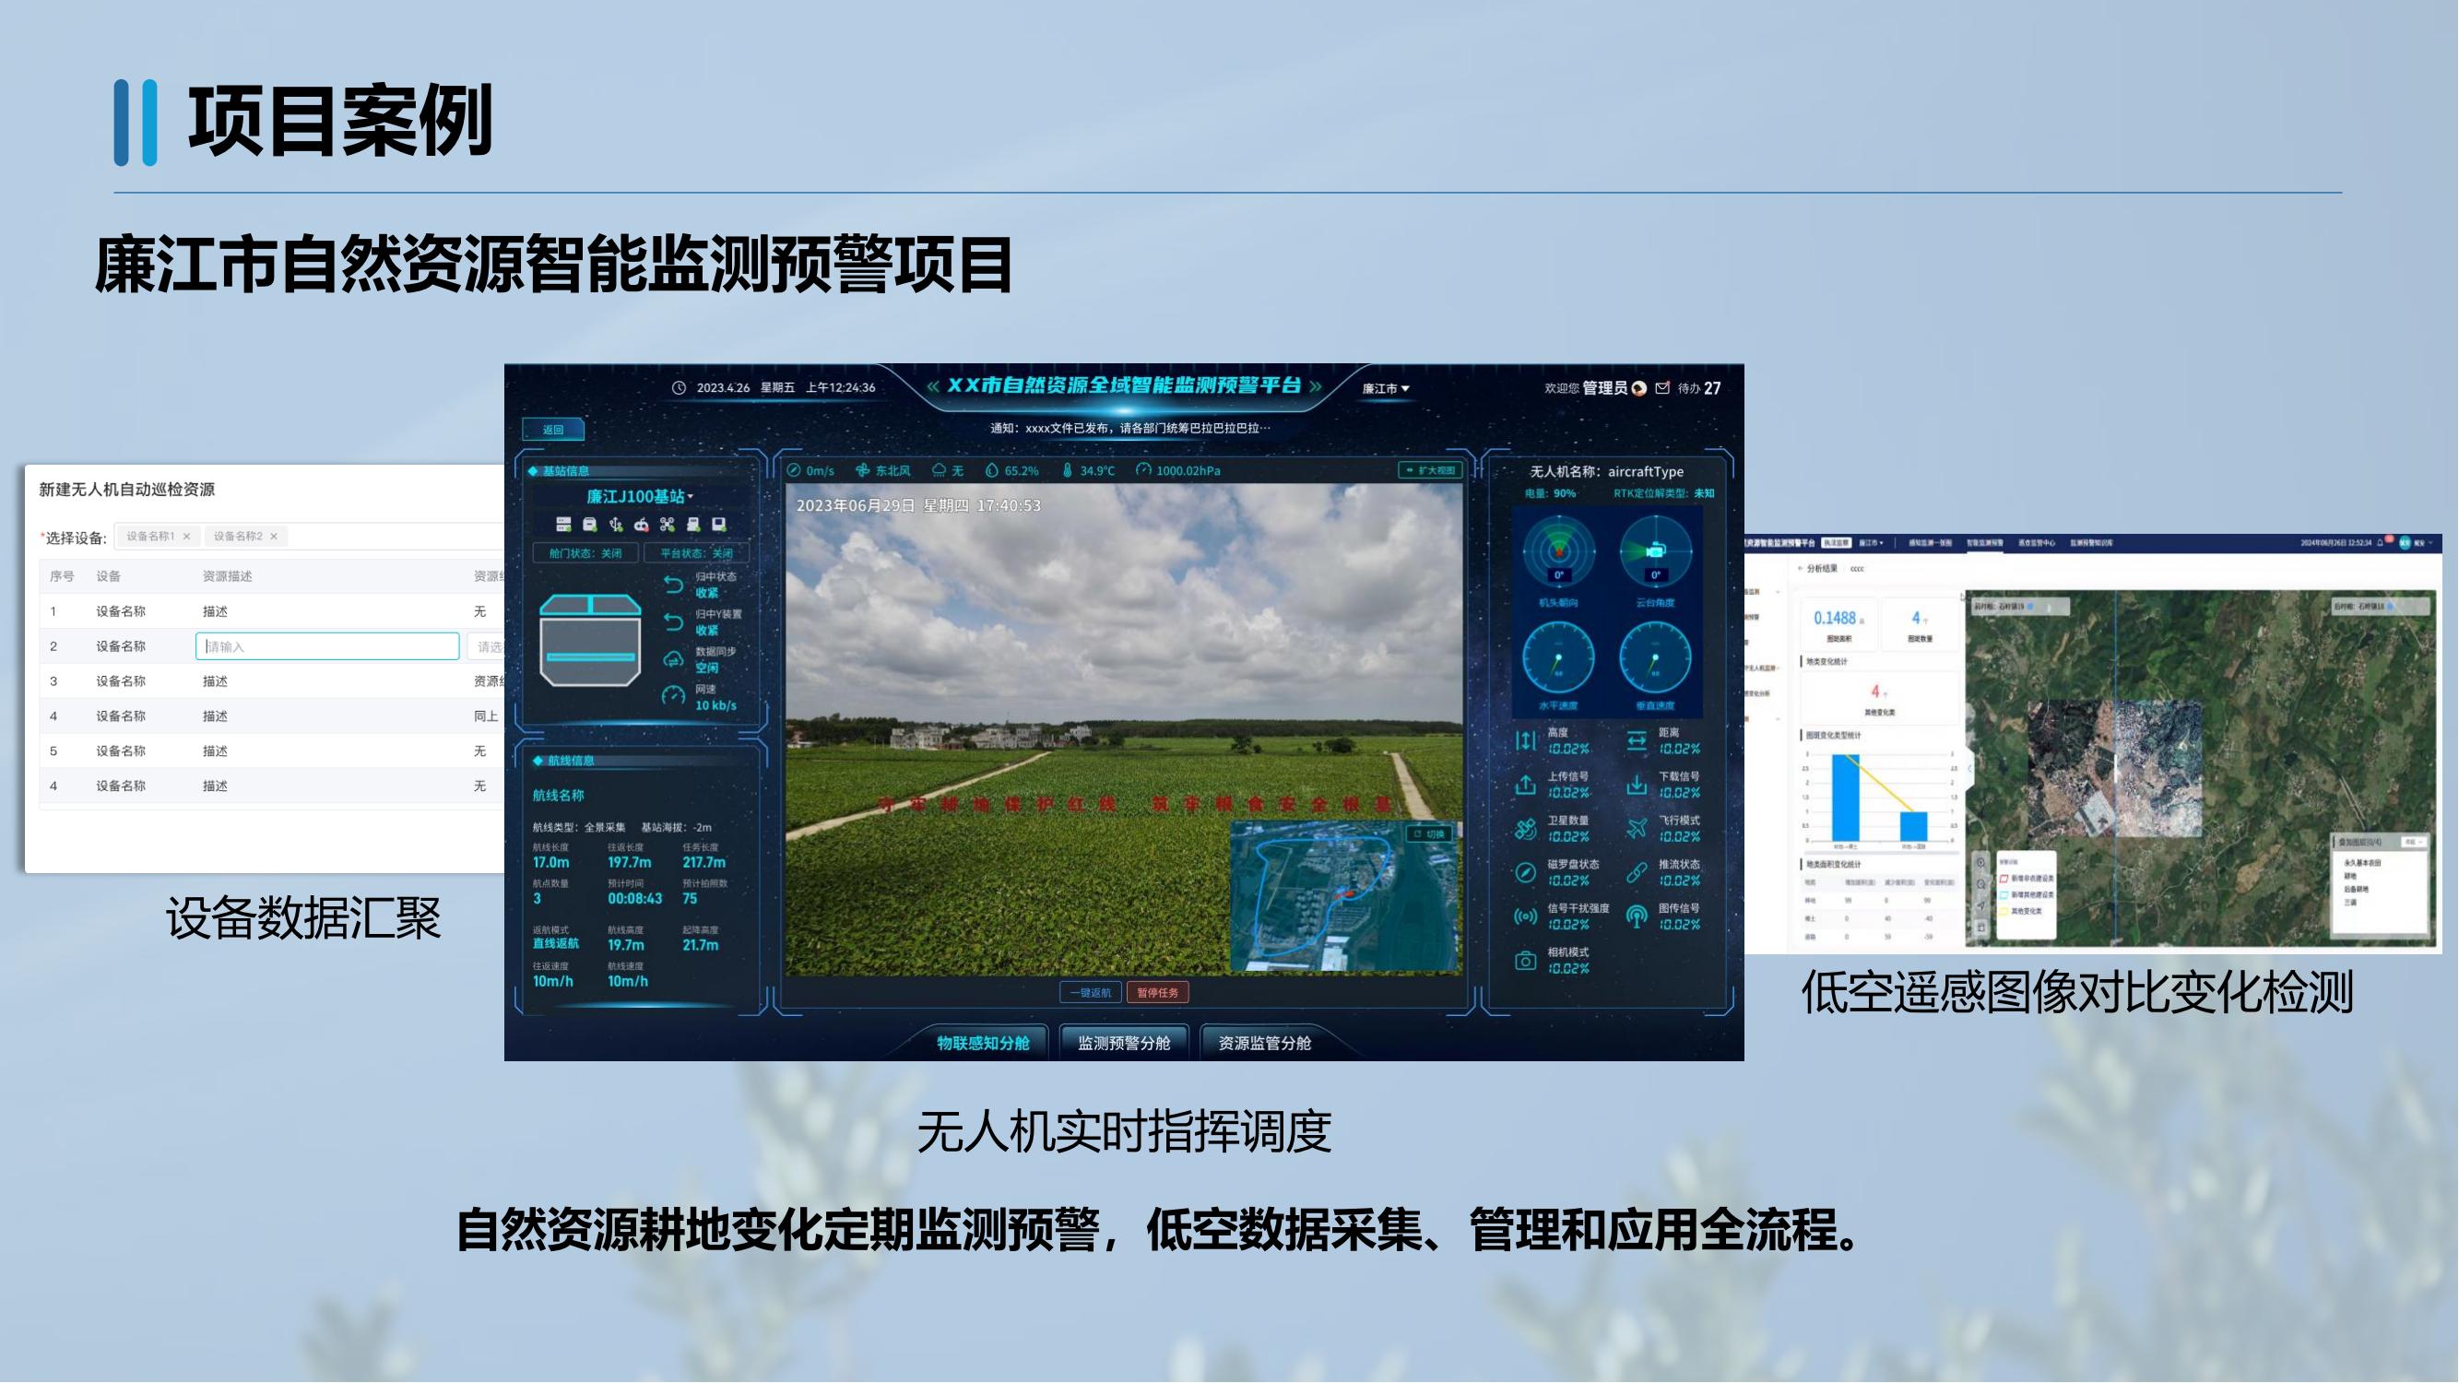This screenshot has width=2459, height=1383.
Task: Click the satellite count (卫星数量) icon
Action: pos(1525,829)
